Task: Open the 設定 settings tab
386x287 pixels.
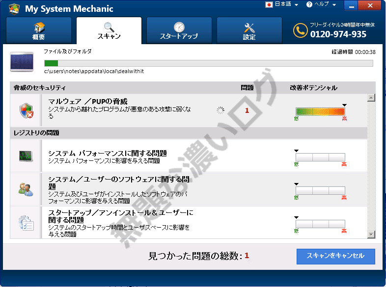Action: [x=249, y=30]
